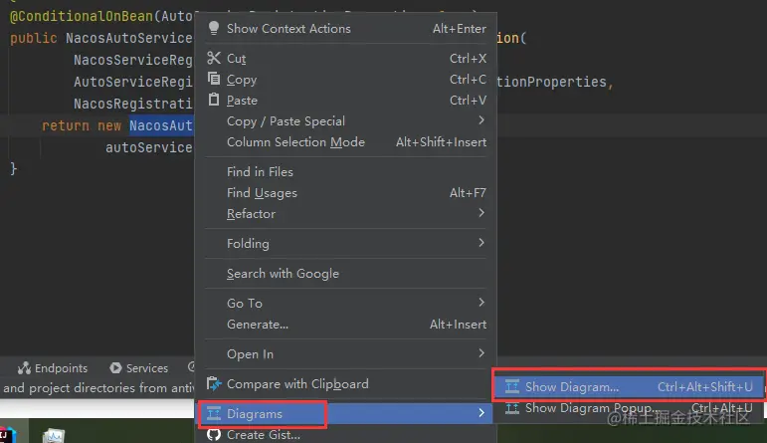Click the closing brace of the method
Image resolution: width=767 pixels, height=443 pixels.
[13, 169]
